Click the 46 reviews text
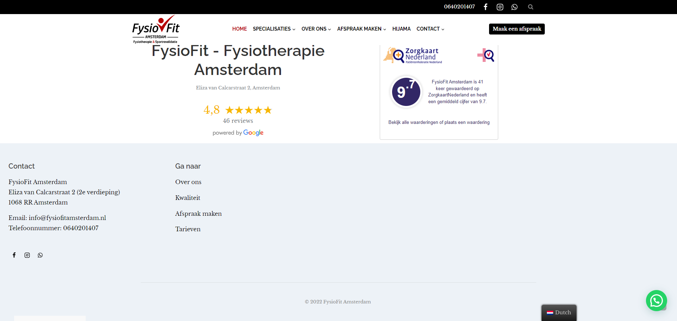677x321 pixels. click(238, 121)
